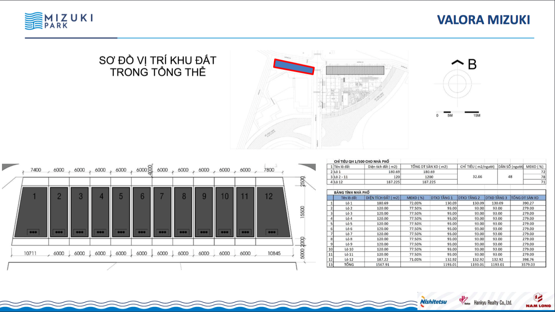
Task: Select lot block 3 in the plan drawing
Action: (80, 212)
